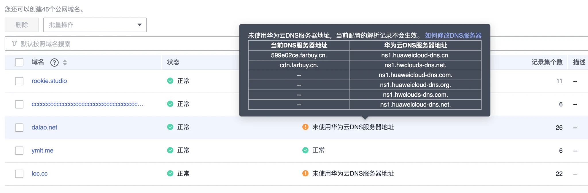This screenshot has width=588, height=193.
Task: Click green 正常 status icon in loc.cc row
Action: [x=170, y=173]
